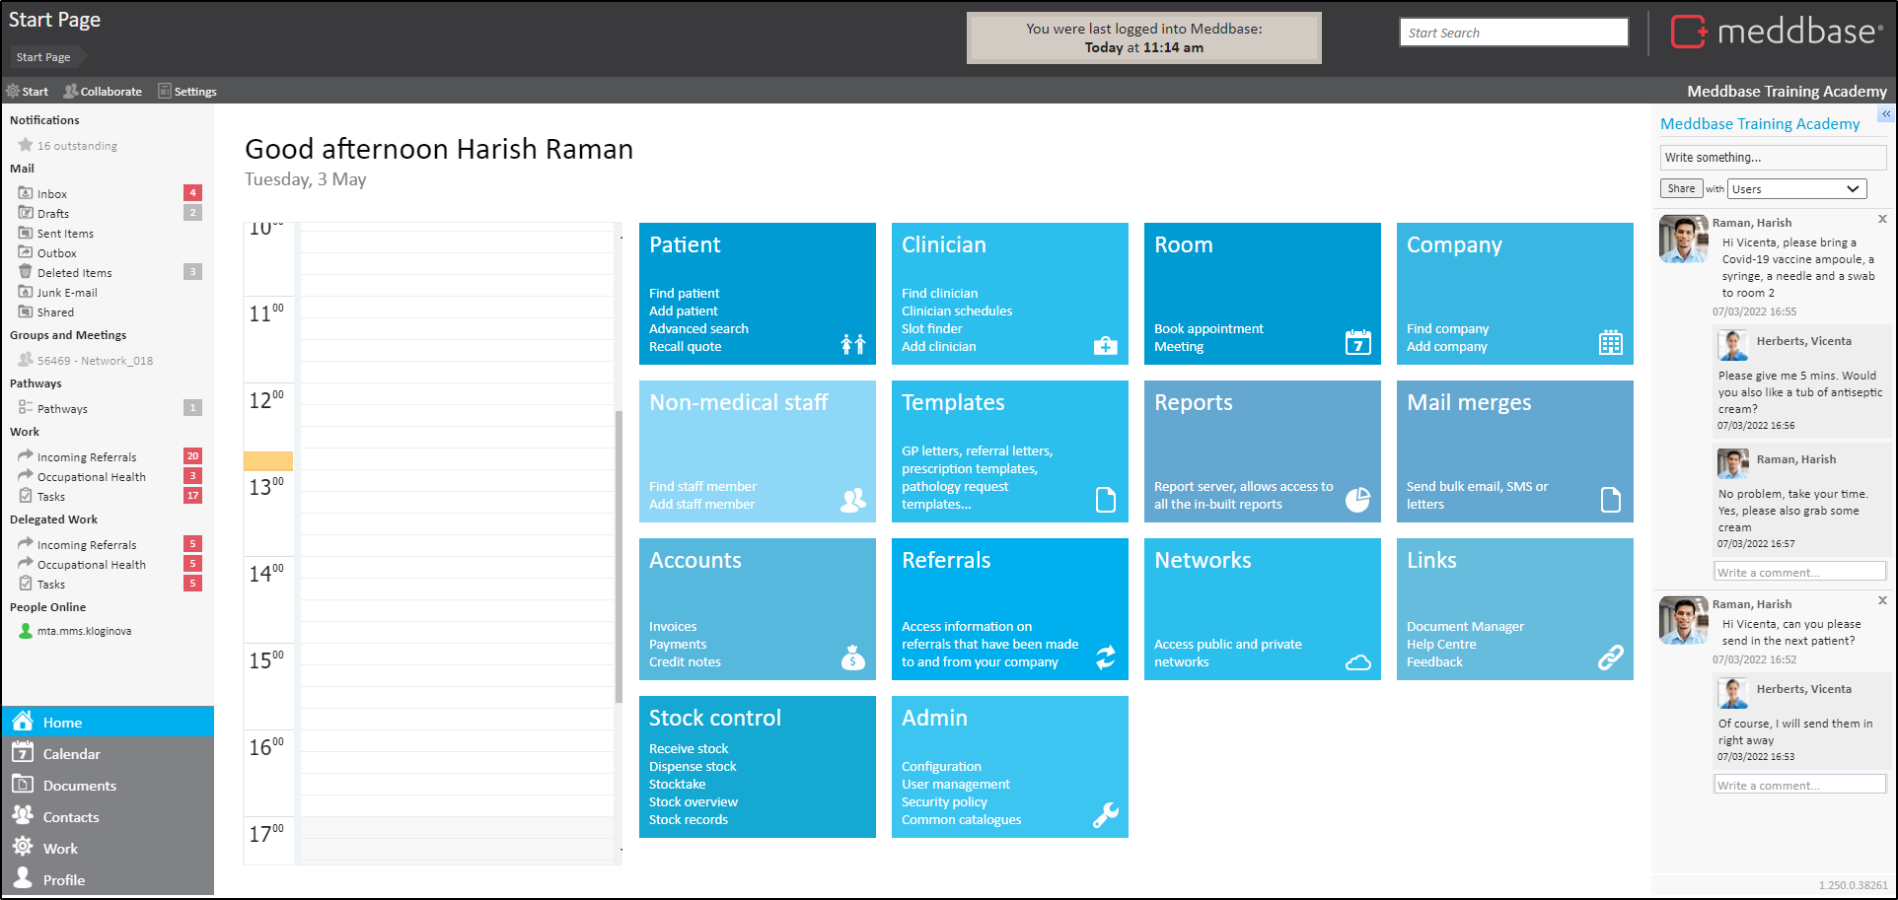Viewport: 1898px width, 900px height.
Task: Open the Find patient link
Action: tap(684, 294)
